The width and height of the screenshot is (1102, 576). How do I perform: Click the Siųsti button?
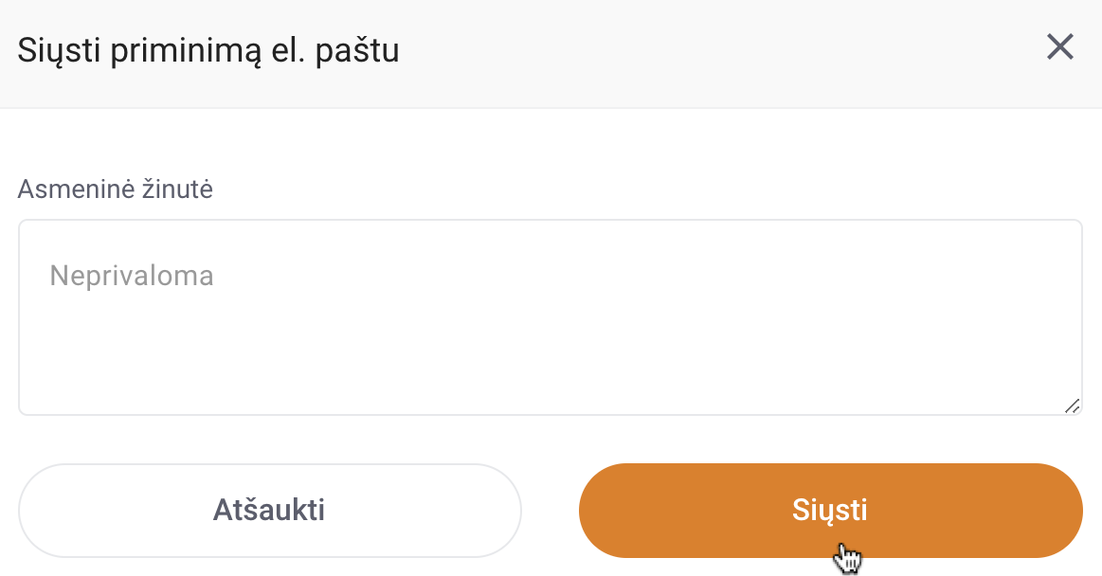[831, 510]
